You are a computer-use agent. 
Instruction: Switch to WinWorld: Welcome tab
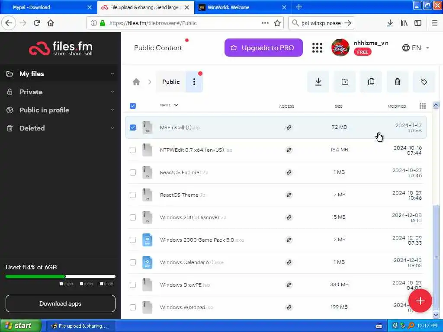(241, 7)
